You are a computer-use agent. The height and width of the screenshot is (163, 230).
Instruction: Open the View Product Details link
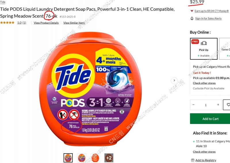pos(46,23)
